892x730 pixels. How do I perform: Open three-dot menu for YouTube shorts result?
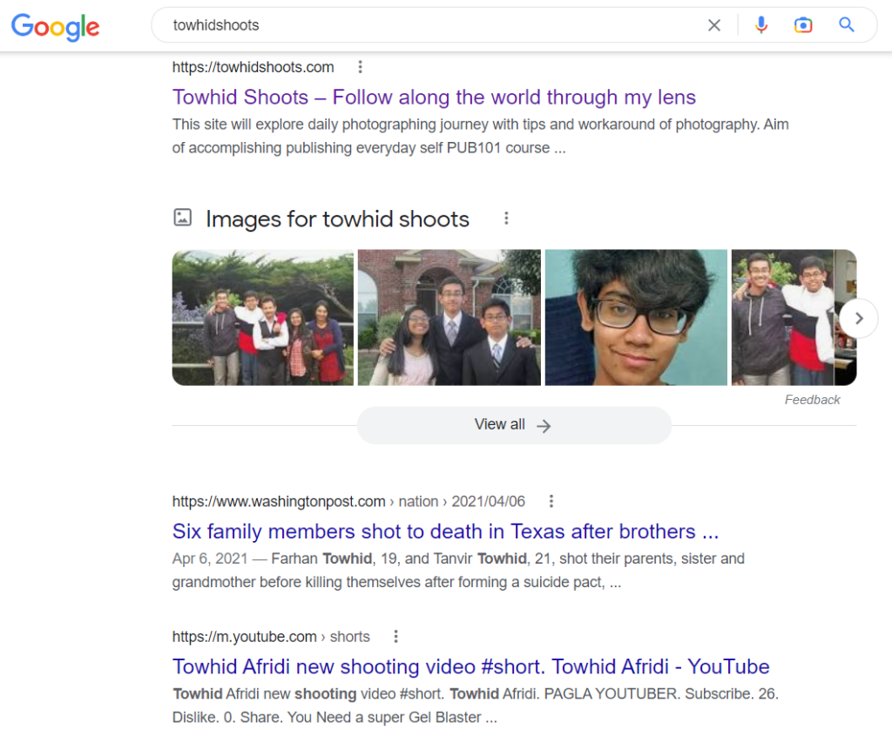(x=396, y=636)
